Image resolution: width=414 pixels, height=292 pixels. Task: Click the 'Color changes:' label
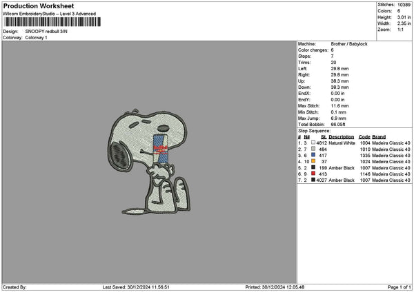[313, 50]
